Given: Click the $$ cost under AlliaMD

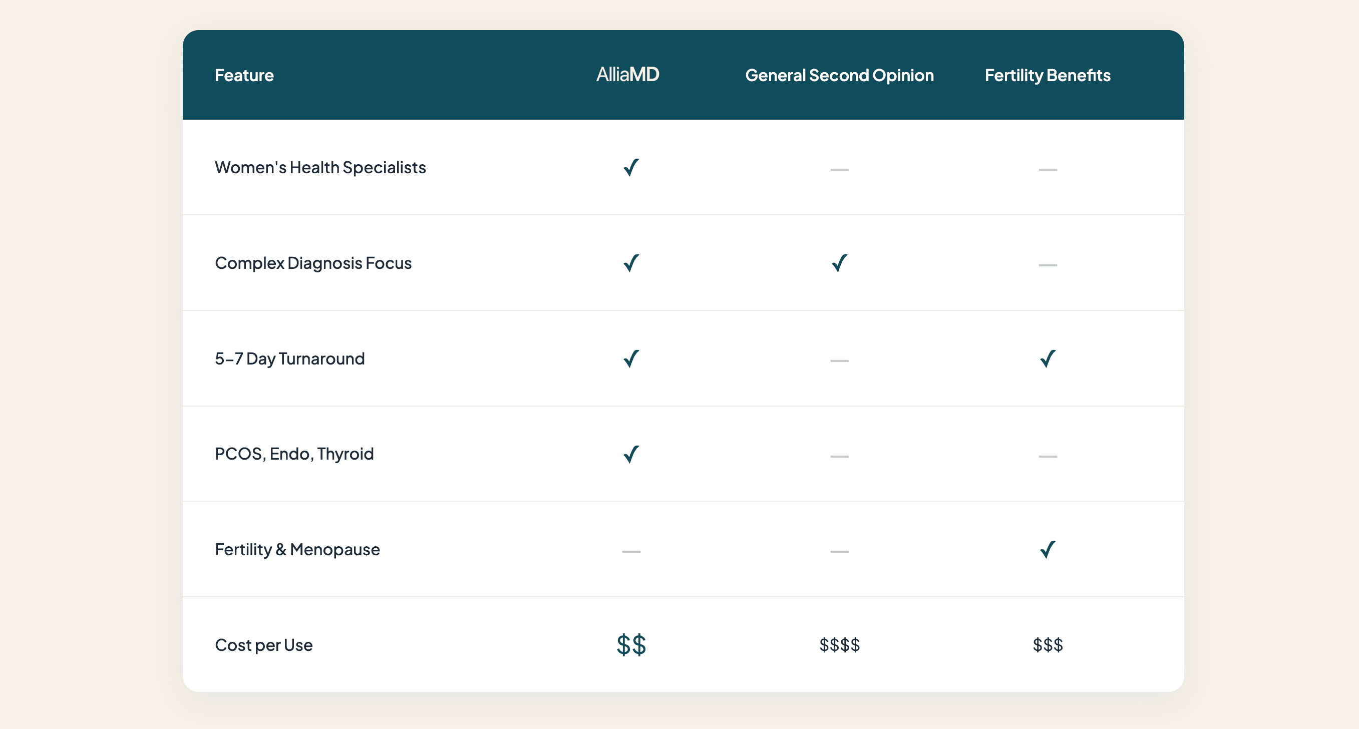Looking at the screenshot, I should point(631,644).
